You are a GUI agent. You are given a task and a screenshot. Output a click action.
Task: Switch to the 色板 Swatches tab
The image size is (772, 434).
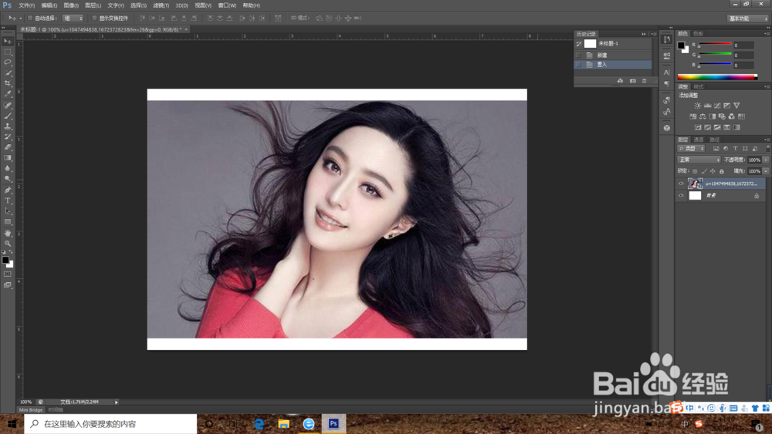pyautogui.click(x=698, y=33)
